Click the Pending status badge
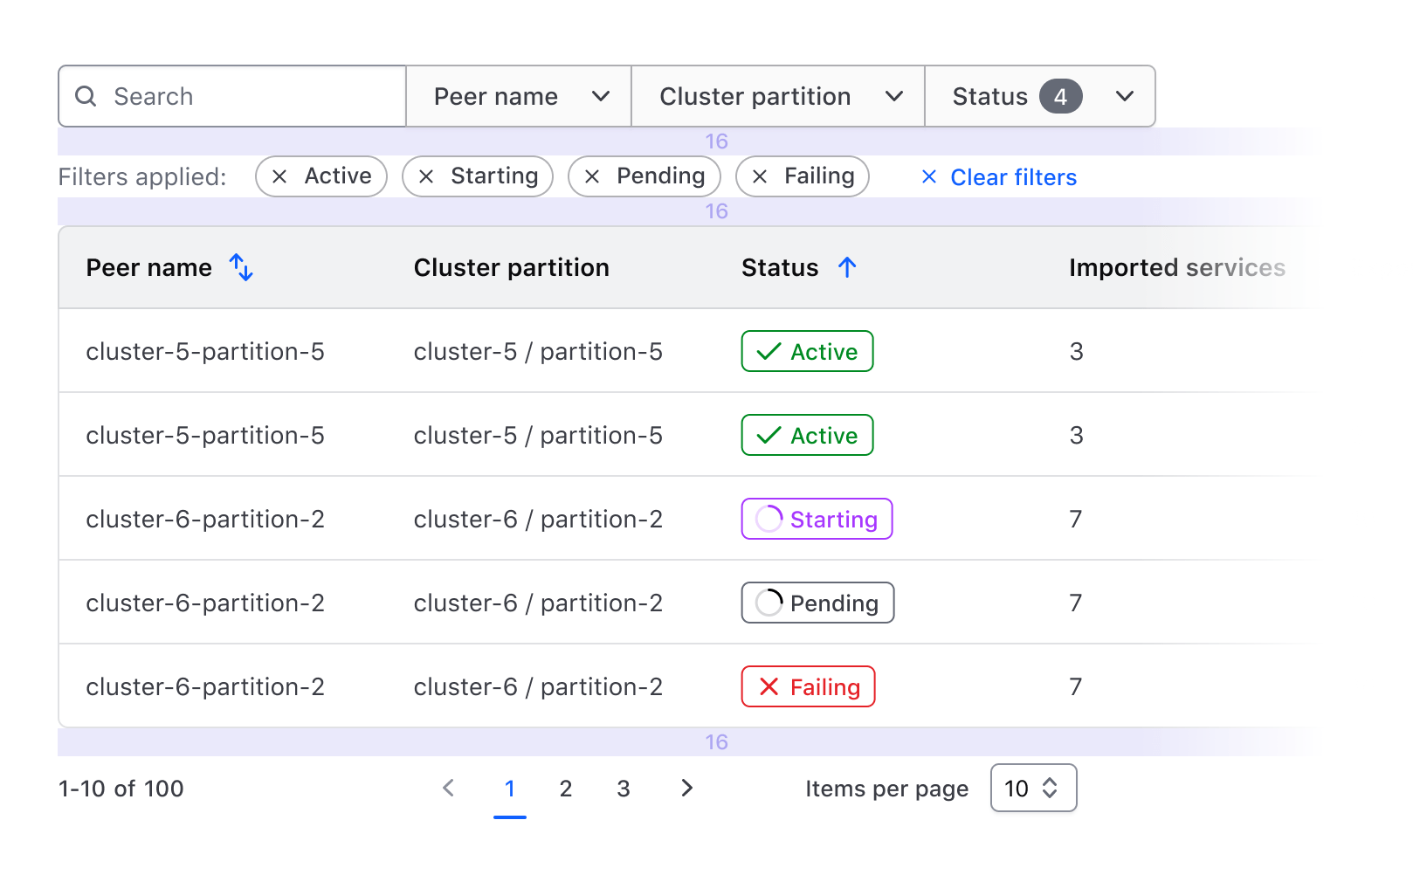The width and height of the screenshot is (1413, 882). click(x=817, y=603)
